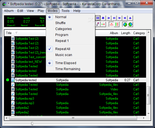This screenshot has height=128, width=155.
Task: Click the app icon in the title bar
Action: point(4,4)
